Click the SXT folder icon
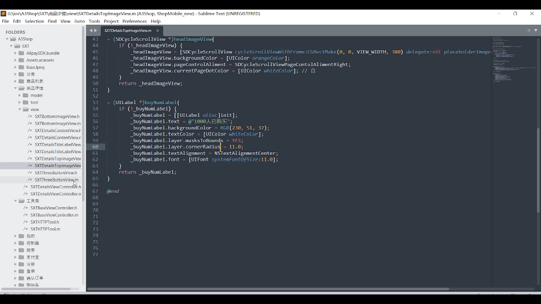541x304 pixels. (17, 46)
